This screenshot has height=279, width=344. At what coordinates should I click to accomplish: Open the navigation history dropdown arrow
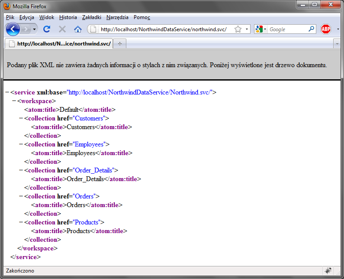tap(34, 29)
